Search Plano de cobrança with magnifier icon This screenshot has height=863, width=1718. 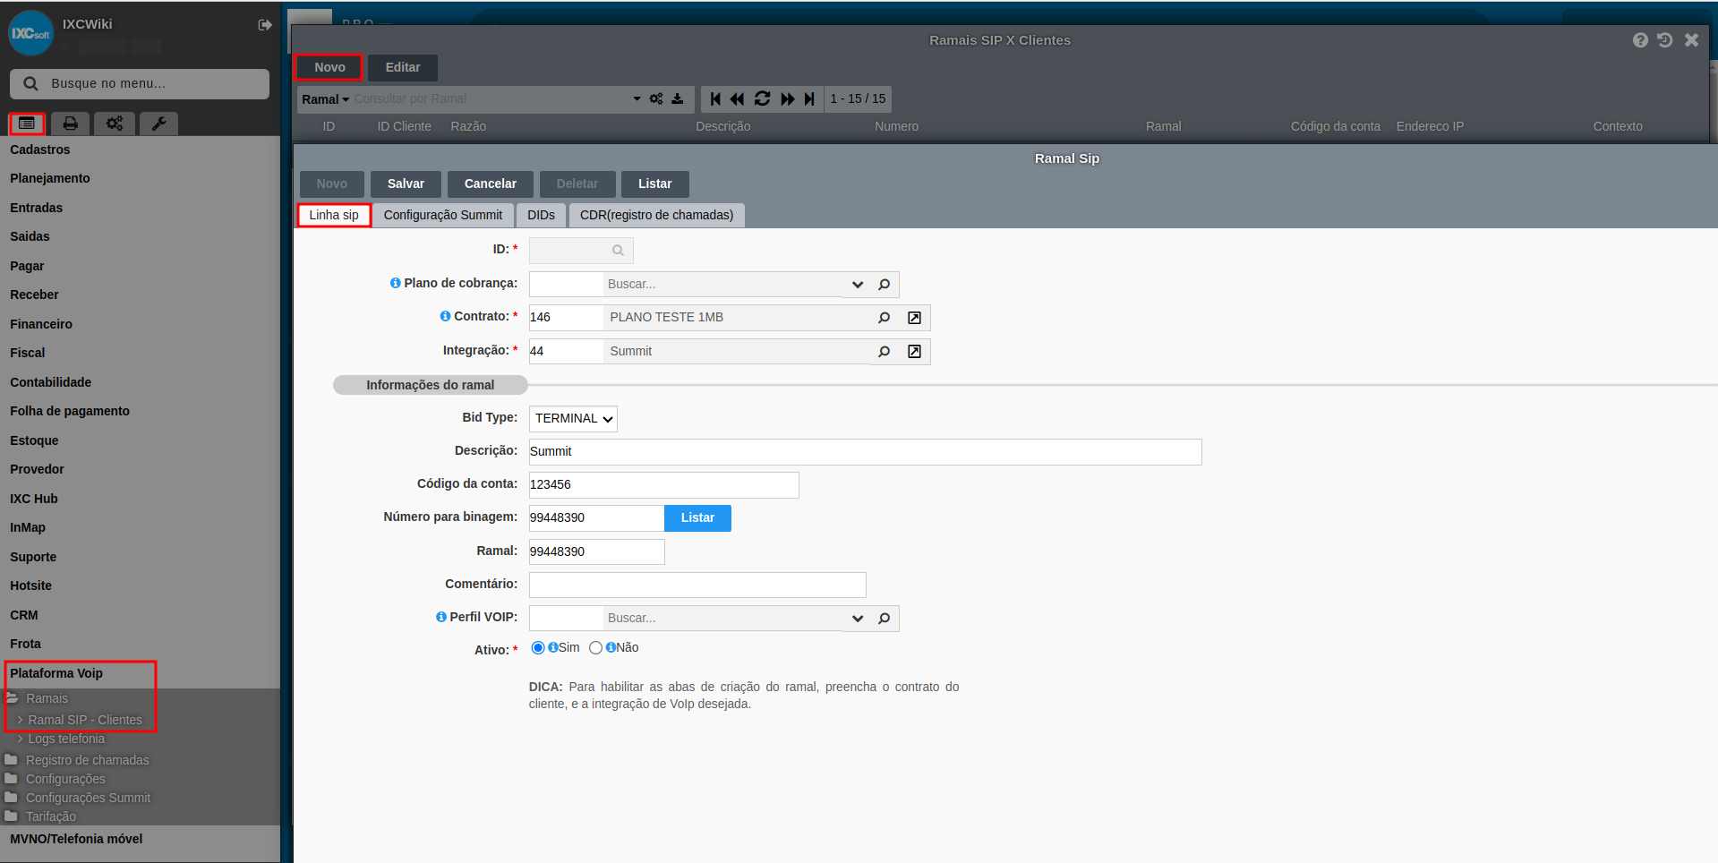(884, 285)
